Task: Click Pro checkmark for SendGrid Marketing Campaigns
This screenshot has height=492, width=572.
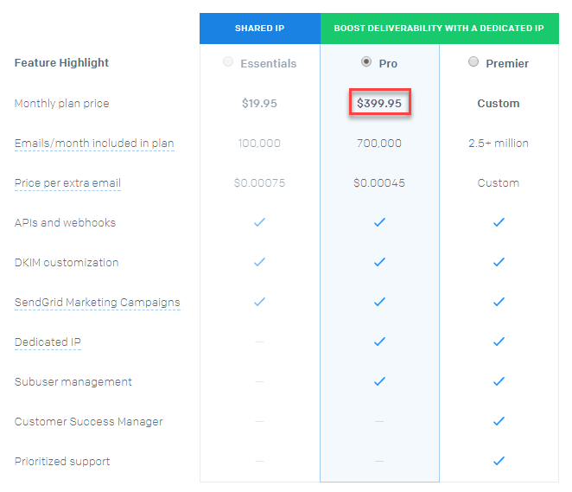Action: pos(379,302)
